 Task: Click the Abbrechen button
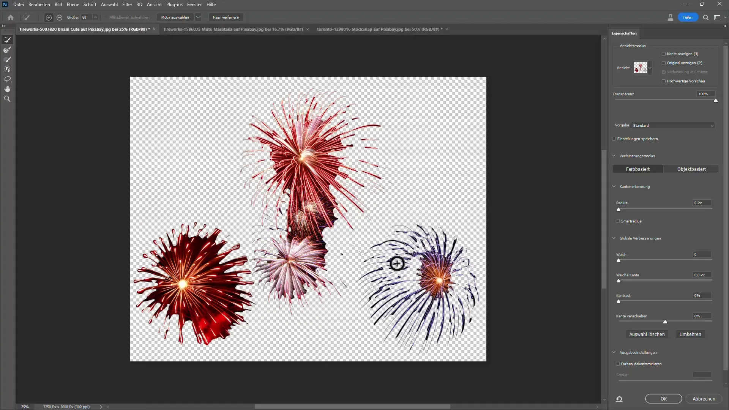click(704, 399)
